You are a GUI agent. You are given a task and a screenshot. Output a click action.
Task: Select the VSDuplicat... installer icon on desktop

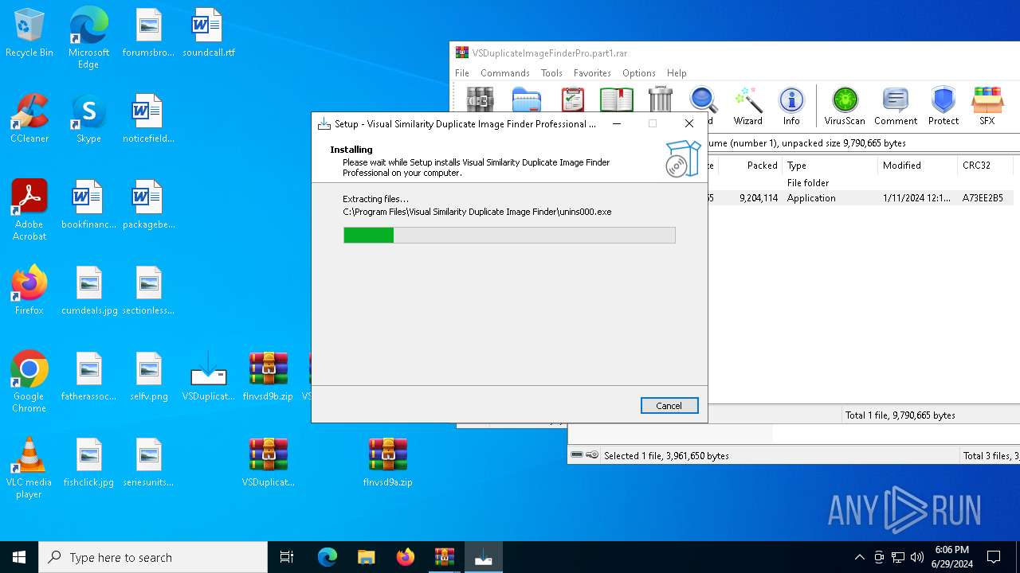click(x=209, y=376)
